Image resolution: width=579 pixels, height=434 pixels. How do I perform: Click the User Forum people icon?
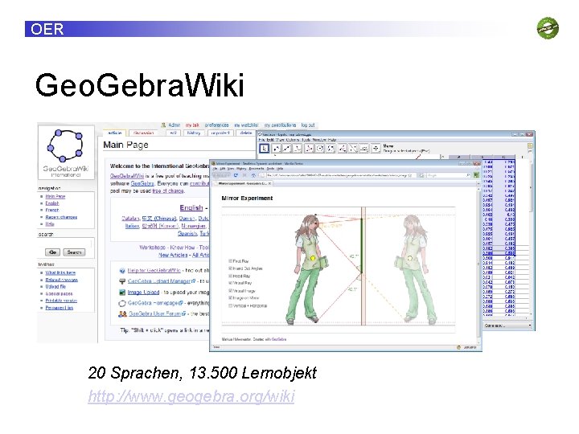click(x=122, y=314)
